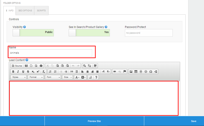Screen dimensions: 204x126
Task: Click the Remove Format icon
Action: 44,72
